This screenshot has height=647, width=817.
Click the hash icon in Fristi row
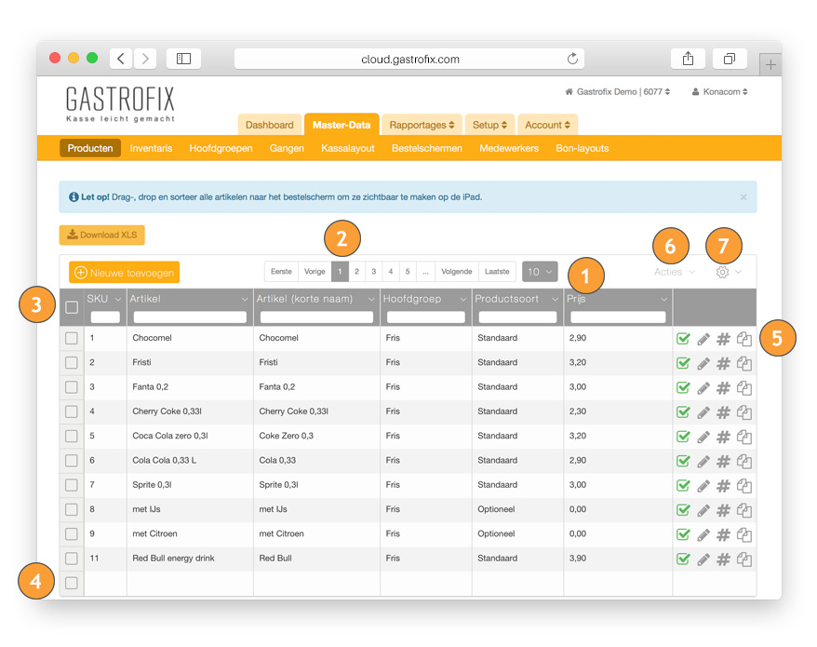[723, 363]
